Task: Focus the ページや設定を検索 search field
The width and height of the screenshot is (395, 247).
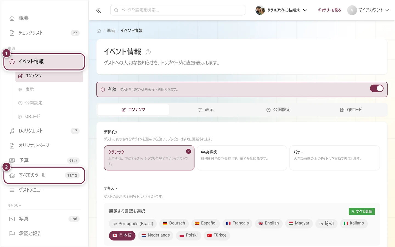Action: click(178, 10)
